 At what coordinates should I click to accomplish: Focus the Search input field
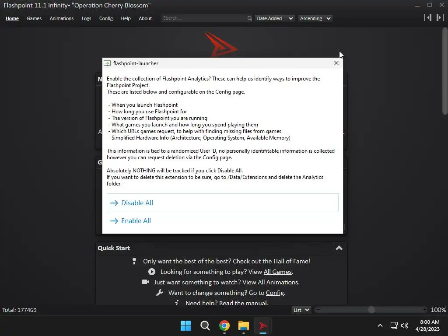click(203, 18)
